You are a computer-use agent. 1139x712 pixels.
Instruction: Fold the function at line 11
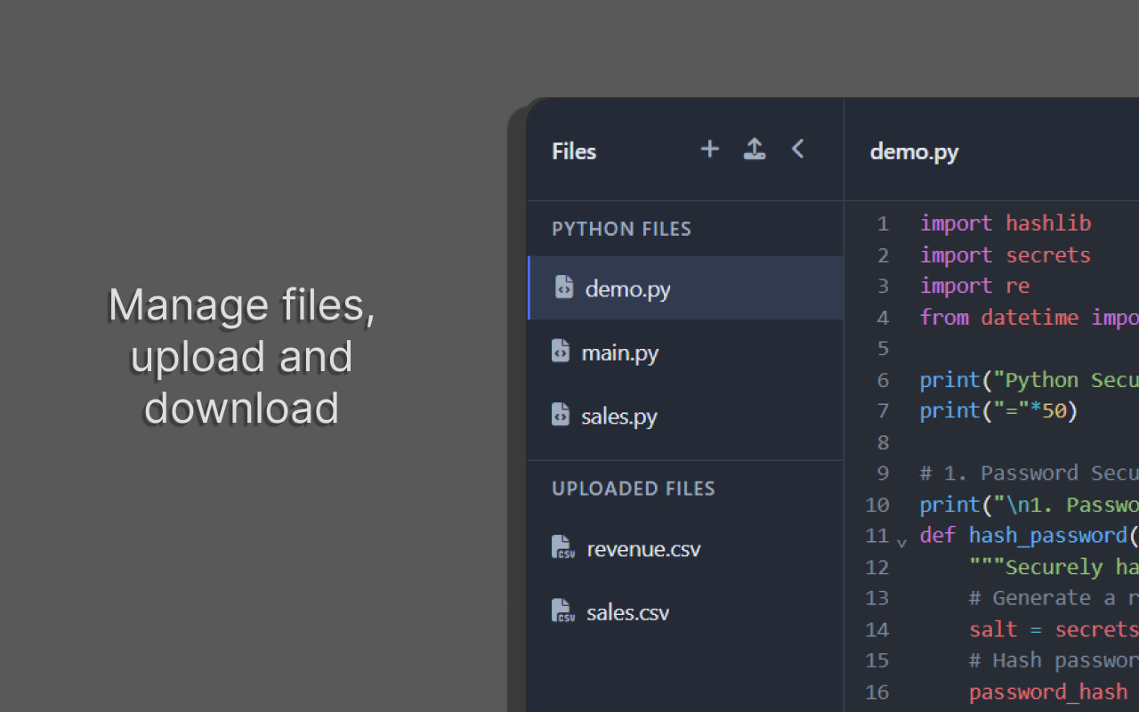(x=901, y=541)
